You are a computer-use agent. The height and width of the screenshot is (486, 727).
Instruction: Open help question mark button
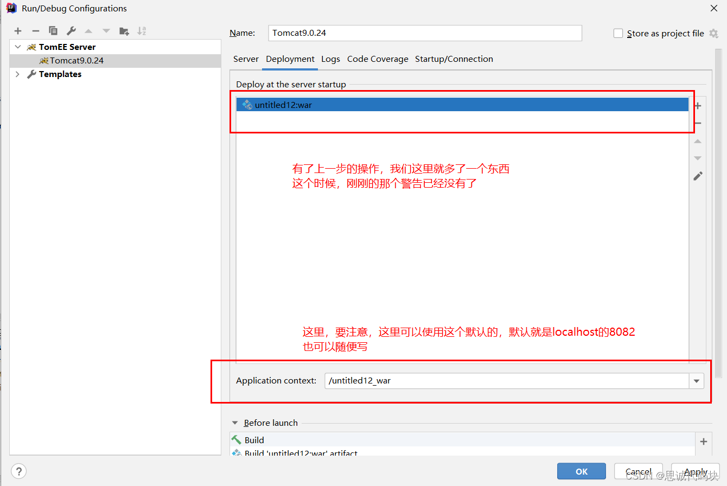(19, 471)
